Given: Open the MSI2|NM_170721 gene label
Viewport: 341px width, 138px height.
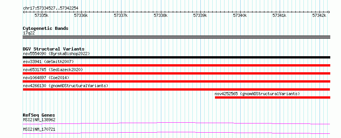Looking at the screenshot, I should point(39,129).
